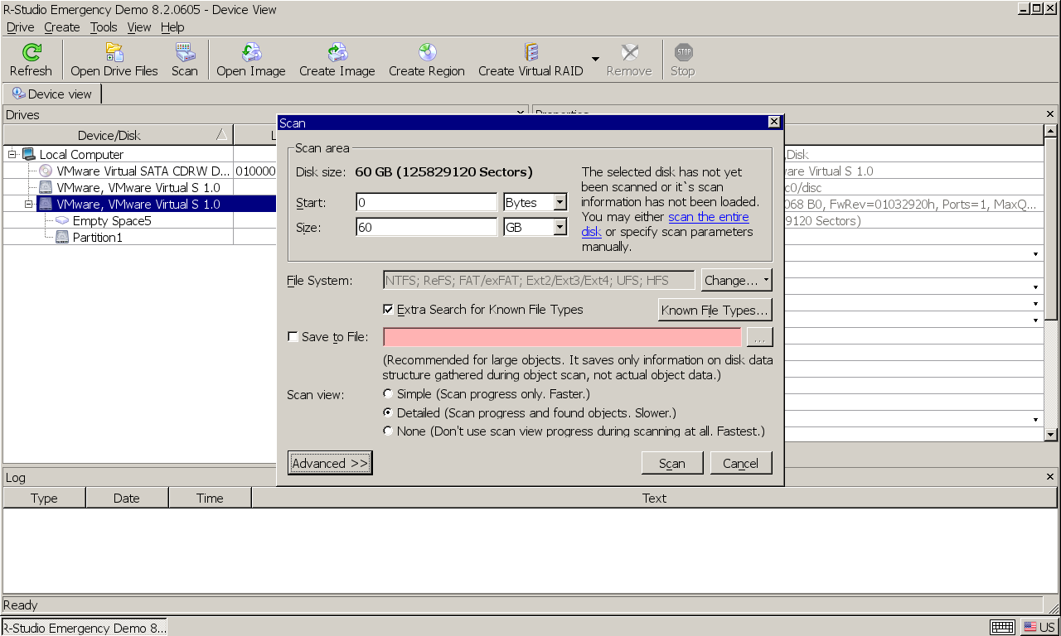The width and height of the screenshot is (1061, 636).
Task: Select the Local Computer tree node
Action: [81, 154]
